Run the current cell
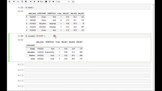Screen dimensions: 162x91 40,2
